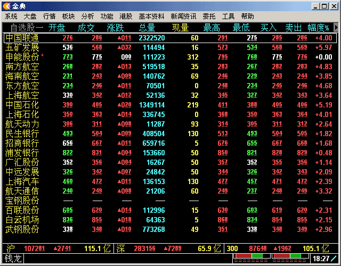The width and height of the screenshot is (341, 266).
Task: Click the 深 index value 283156
Action: click(144, 248)
